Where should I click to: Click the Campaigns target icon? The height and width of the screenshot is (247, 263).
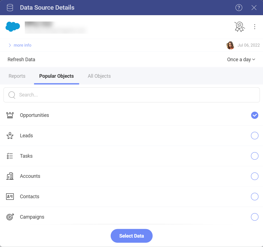(10, 217)
